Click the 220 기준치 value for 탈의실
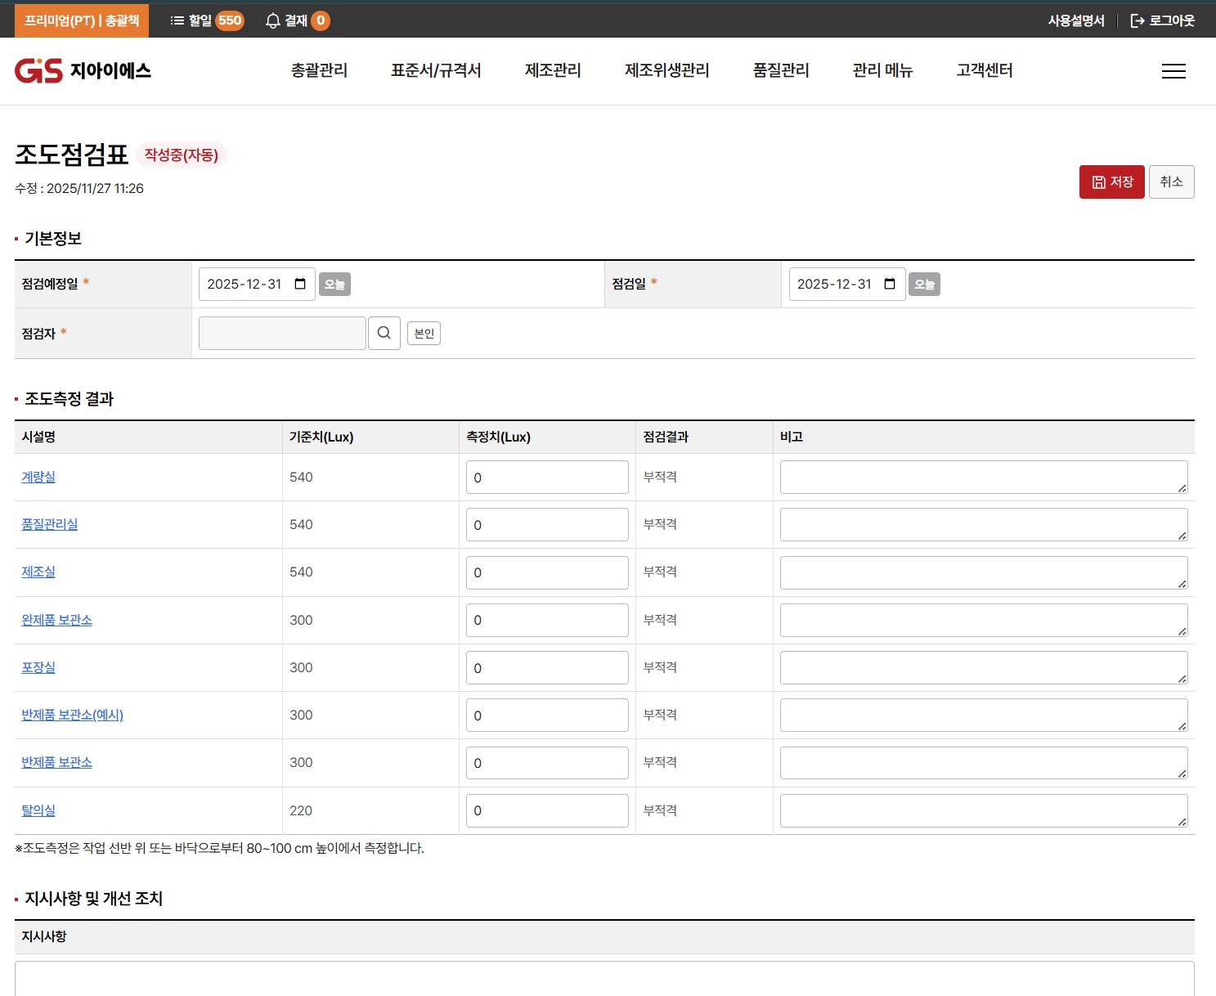 301,810
